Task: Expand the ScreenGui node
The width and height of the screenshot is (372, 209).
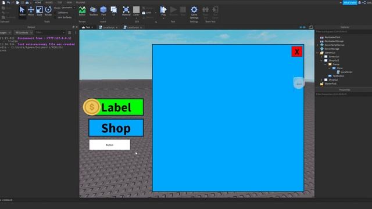Action: tap(321, 57)
